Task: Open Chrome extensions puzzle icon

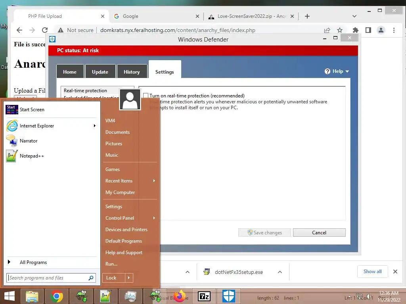Action: [356, 30]
